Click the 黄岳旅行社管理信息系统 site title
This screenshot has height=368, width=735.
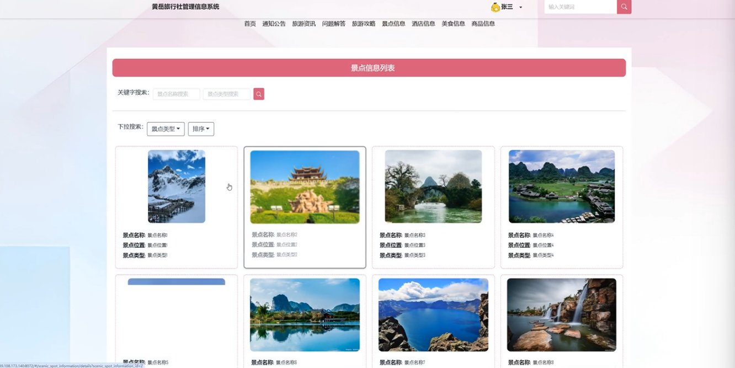185,7
